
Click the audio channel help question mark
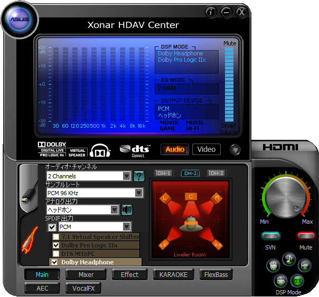[x=139, y=176]
